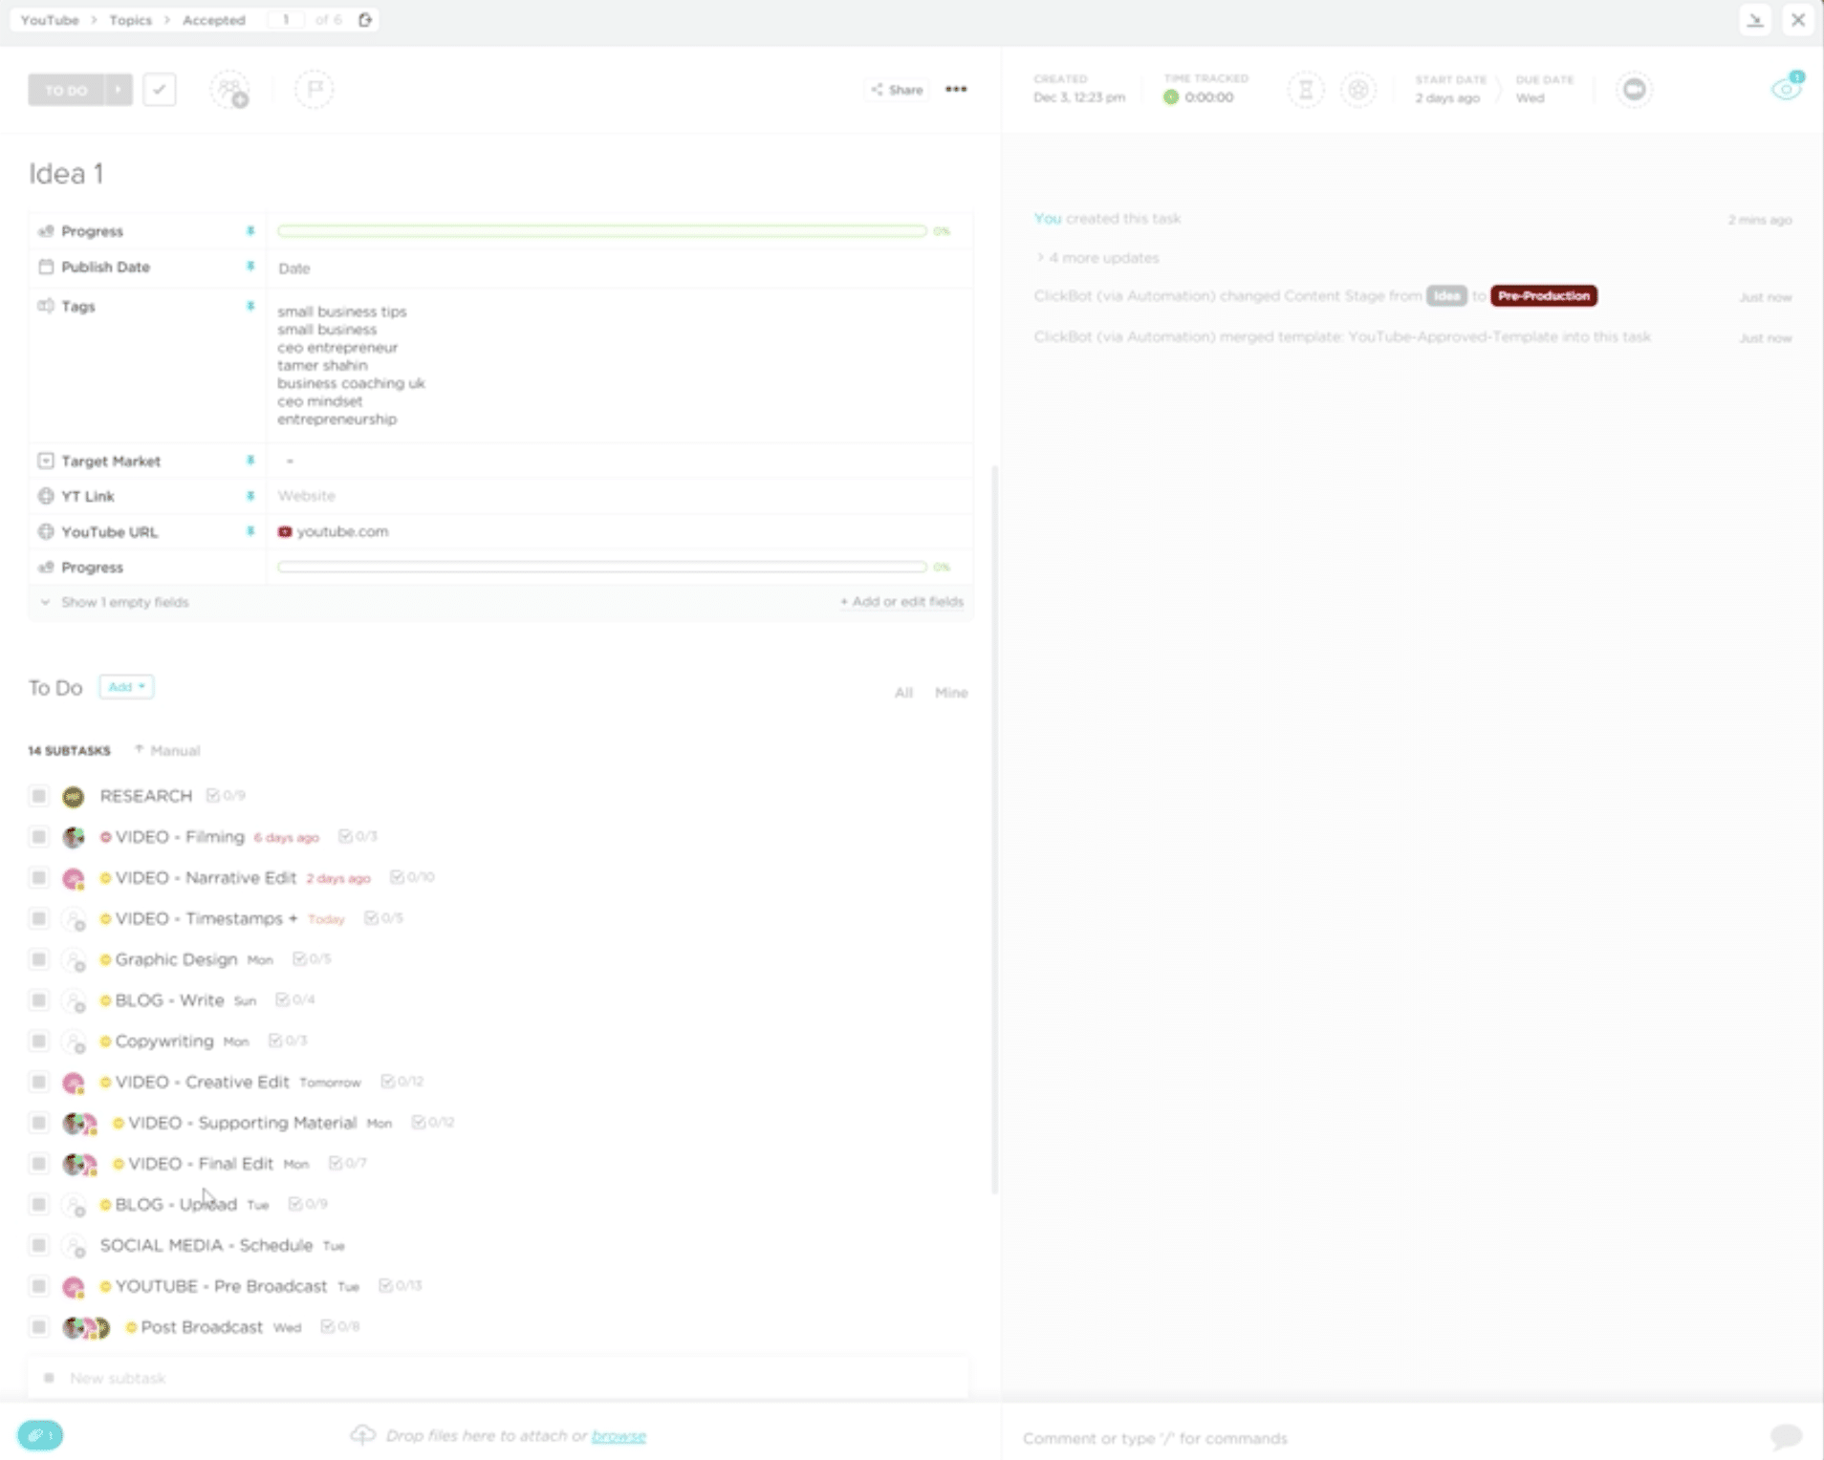
Task: Expand the 4 more updates section
Action: tap(1098, 257)
